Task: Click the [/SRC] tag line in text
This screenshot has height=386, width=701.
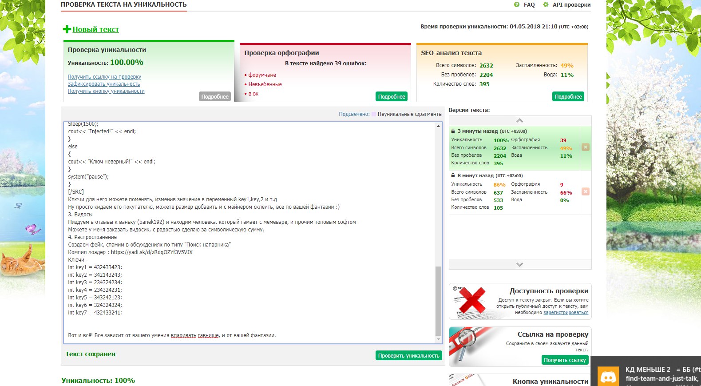Action: click(76, 192)
